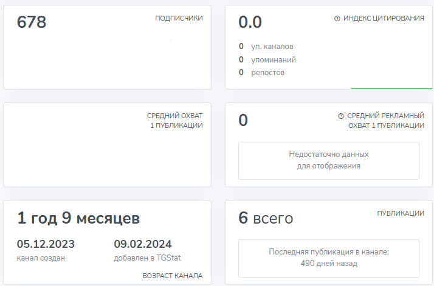Click the green progress line under citation card

point(391,88)
